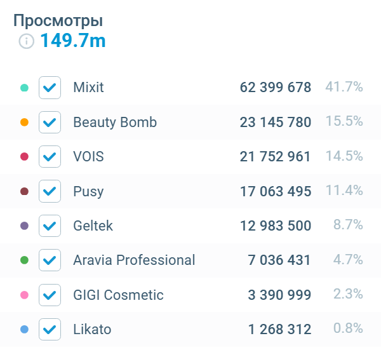Click the teal Mixit color dot
This screenshot has height=350, width=381.
25,88
